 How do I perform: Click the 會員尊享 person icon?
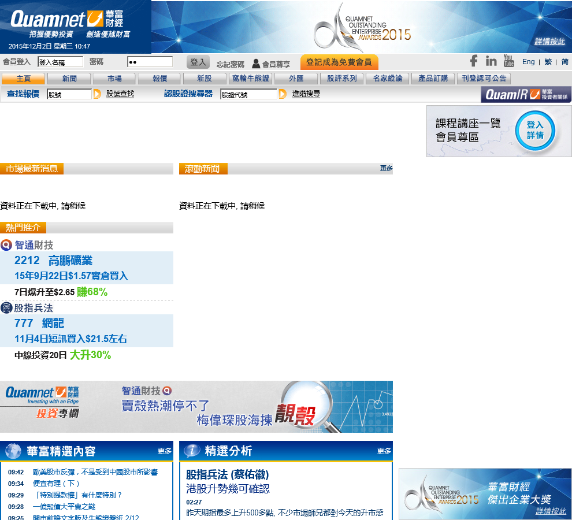coord(256,64)
